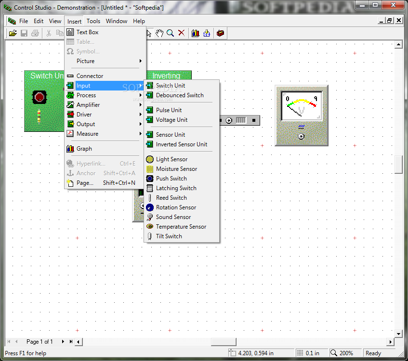Insert a Temperature Sensor

[182, 227]
